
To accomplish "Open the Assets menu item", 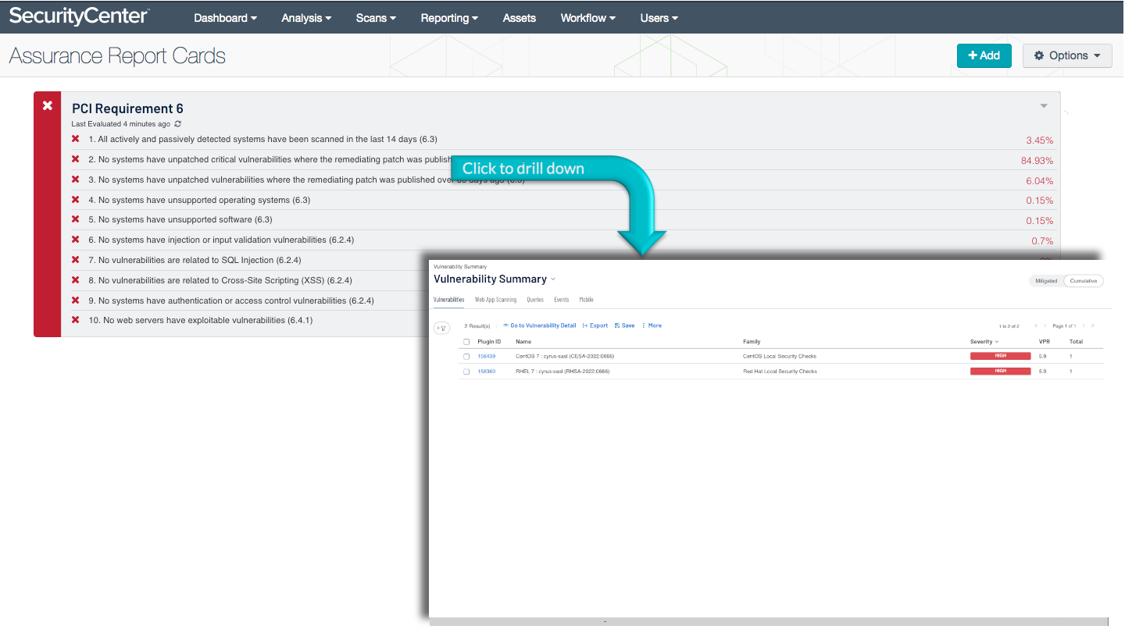I will pos(520,18).
